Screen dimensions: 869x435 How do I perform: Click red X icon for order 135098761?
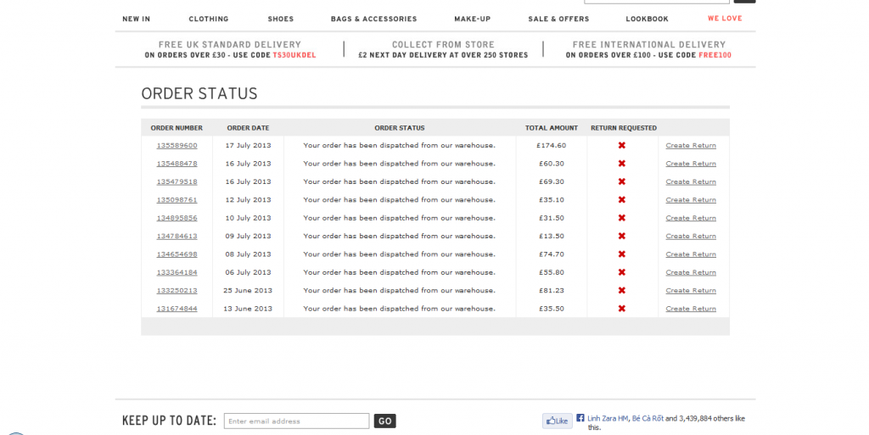tap(621, 200)
